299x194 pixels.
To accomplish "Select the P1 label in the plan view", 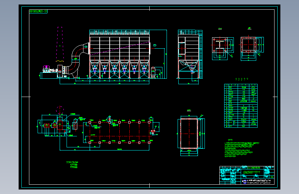I will tap(60, 125).
